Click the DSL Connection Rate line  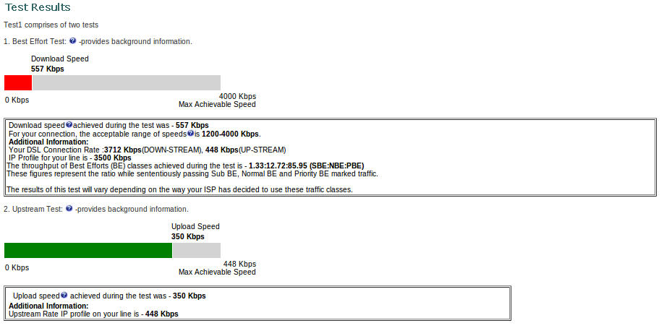point(148,150)
